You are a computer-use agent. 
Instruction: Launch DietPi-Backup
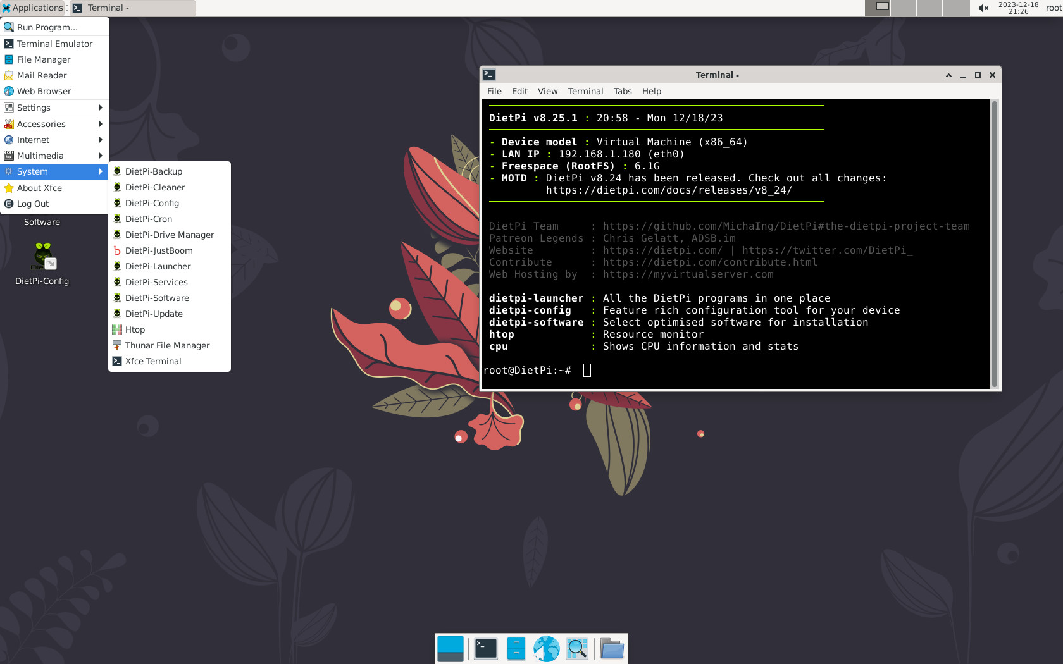pos(170,171)
